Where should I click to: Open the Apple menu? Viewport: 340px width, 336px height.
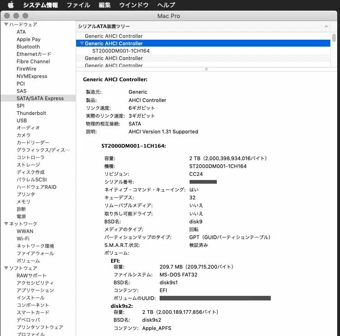pos(11,5)
